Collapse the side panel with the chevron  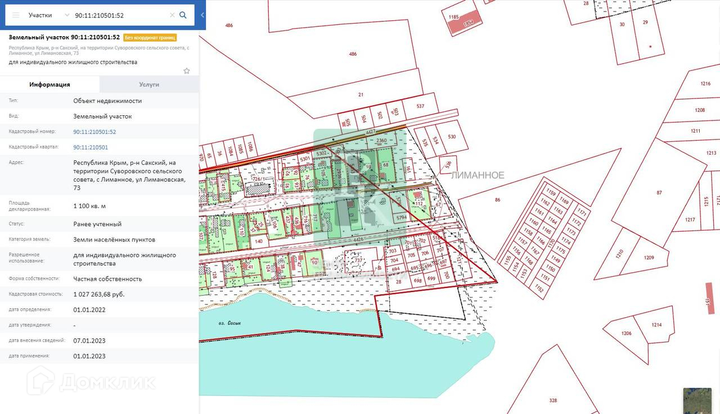point(202,15)
